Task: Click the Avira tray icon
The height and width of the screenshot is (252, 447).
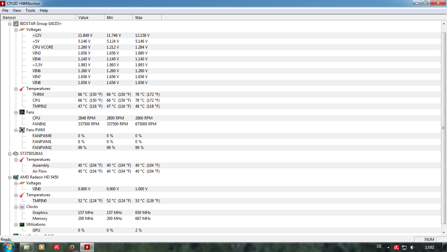Action: click(396, 247)
